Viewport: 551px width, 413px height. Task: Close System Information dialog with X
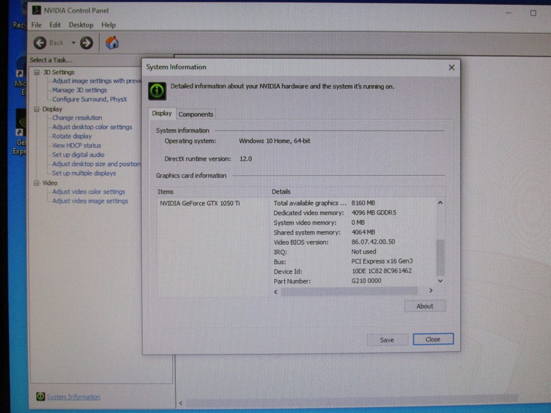pyautogui.click(x=451, y=67)
